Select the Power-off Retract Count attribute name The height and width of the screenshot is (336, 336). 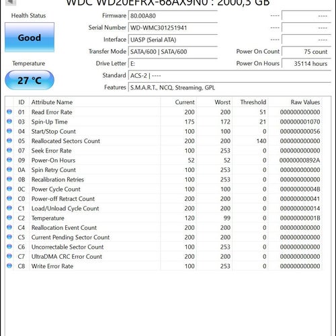pyautogui.click(x=63, y=199)
